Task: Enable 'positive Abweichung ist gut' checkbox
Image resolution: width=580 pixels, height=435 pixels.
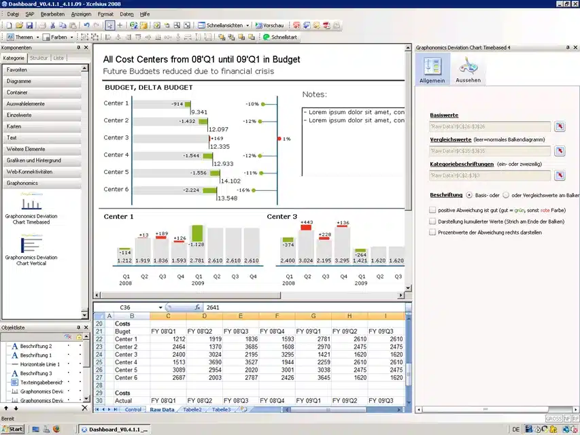Action: (433, 211)
